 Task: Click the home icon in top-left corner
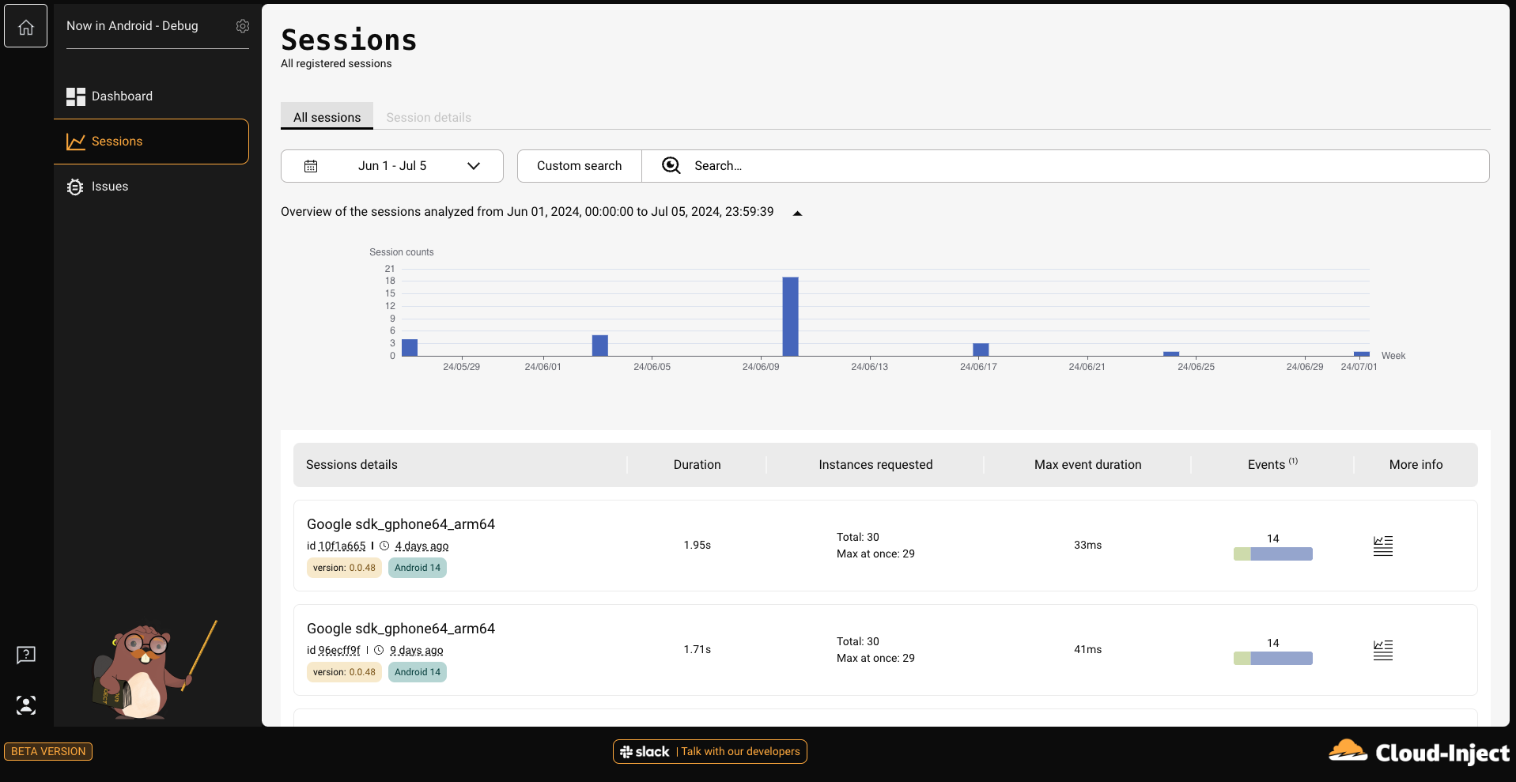coord(26,27)
